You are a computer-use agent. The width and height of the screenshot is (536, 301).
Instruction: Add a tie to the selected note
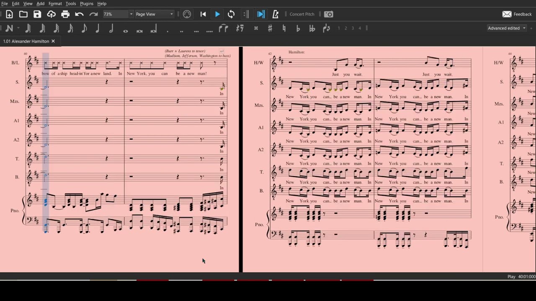(x=224, y=28)
